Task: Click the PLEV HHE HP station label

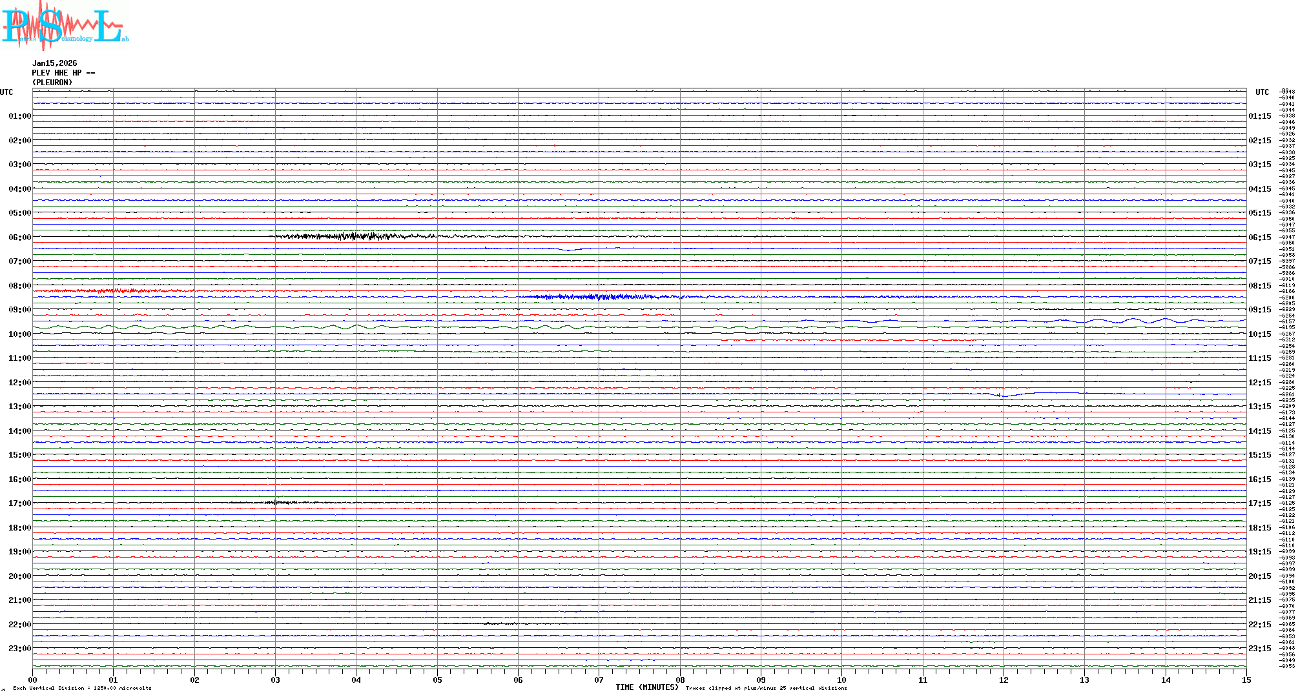Action: click(63, 73)
